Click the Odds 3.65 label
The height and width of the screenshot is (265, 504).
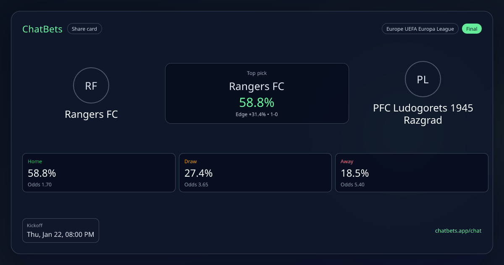click(196, 185)
